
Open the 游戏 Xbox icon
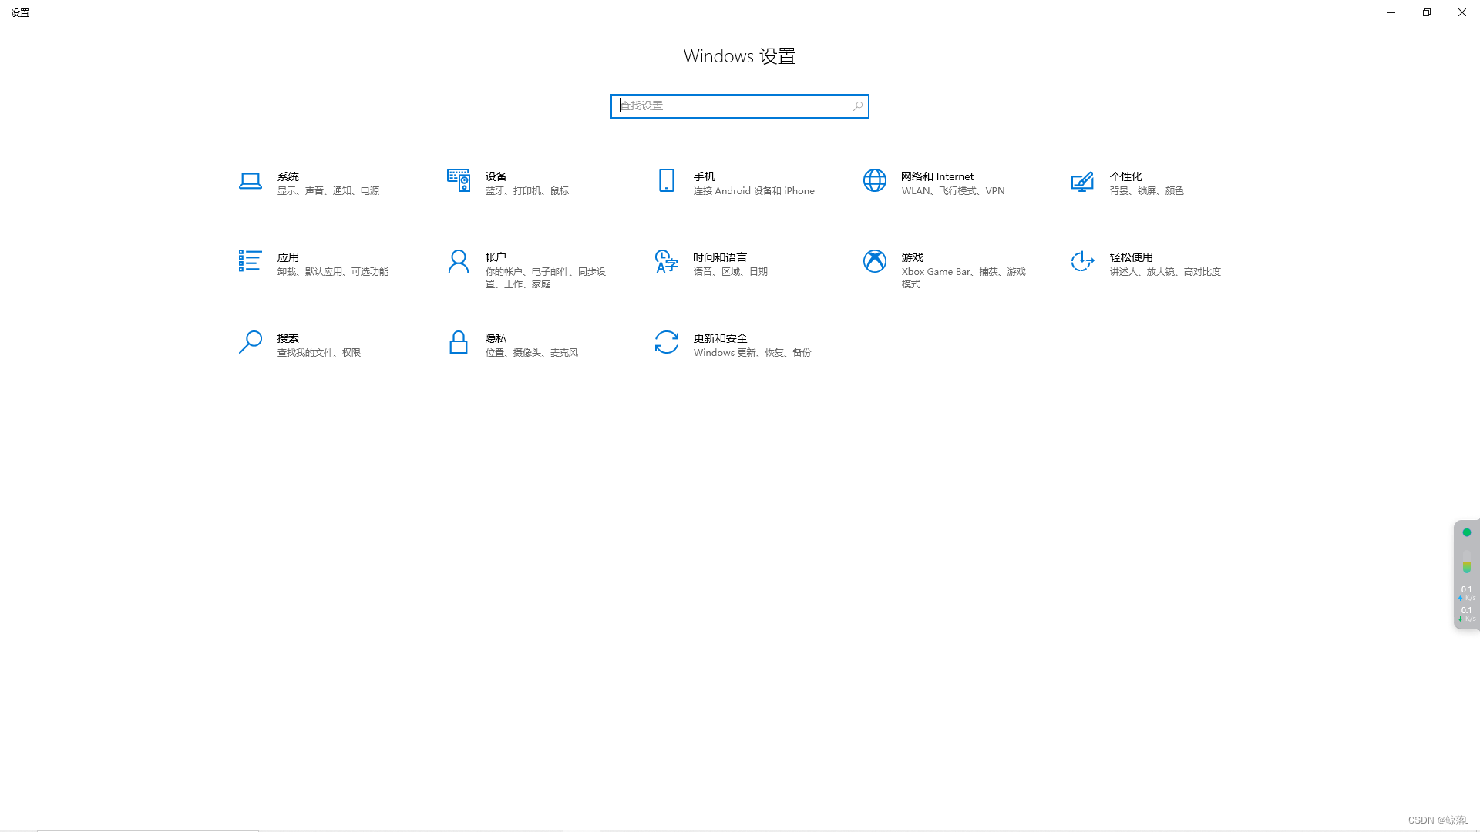(x=875, y=262)
